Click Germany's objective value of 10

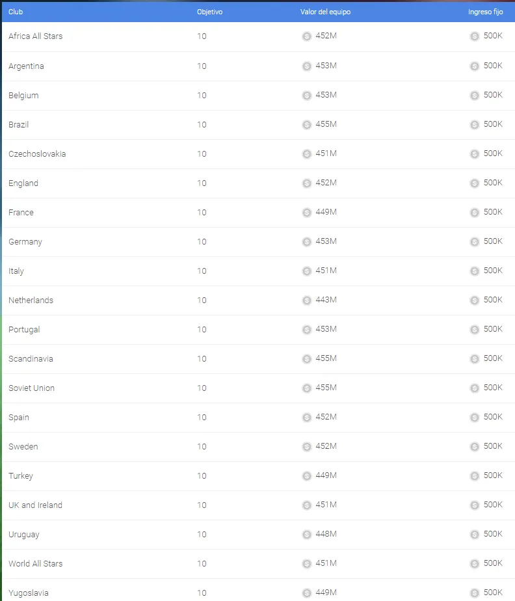(x=202, y=242)
